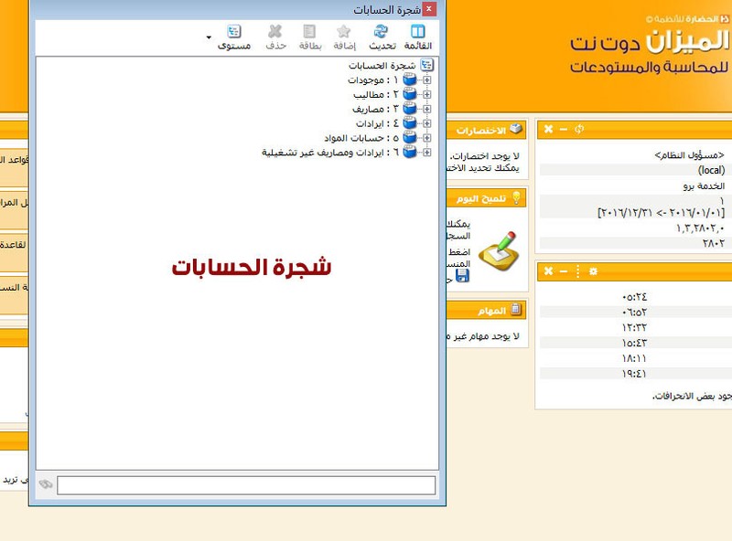
Task: Click the database icon of مطاليب
Action: (x=409, y=94)
